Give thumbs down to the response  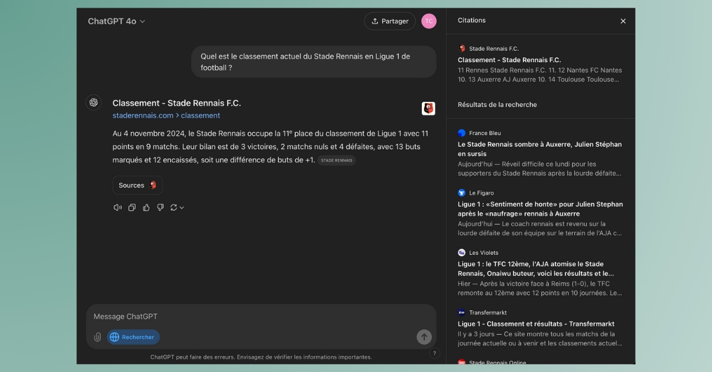tap(160, 207)
